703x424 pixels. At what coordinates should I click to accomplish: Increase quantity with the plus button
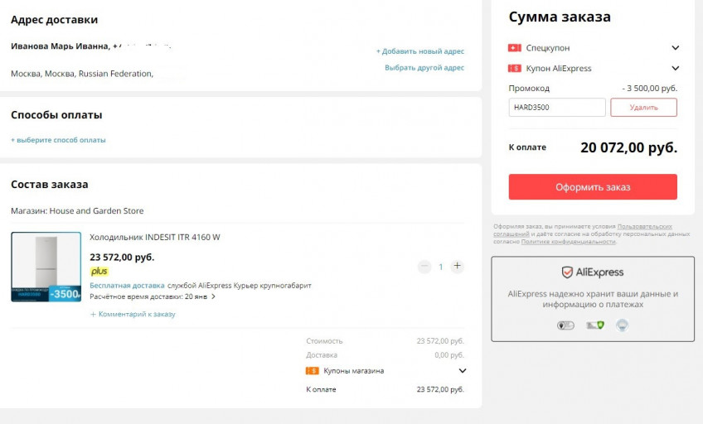tap(457, 266)
